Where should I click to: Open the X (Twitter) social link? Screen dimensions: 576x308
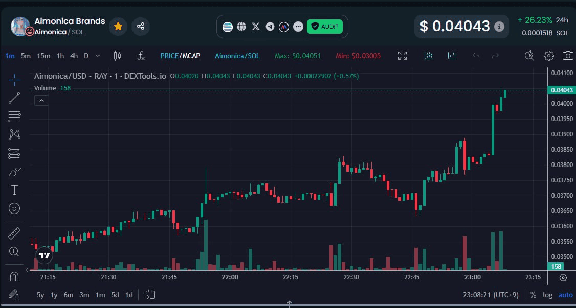point(256,27)
